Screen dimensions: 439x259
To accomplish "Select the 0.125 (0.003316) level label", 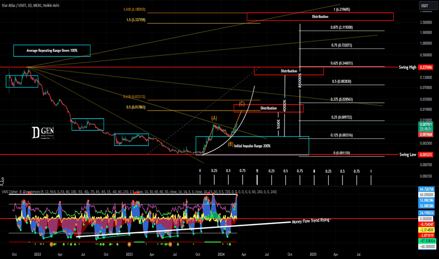I will coord(341,135).
